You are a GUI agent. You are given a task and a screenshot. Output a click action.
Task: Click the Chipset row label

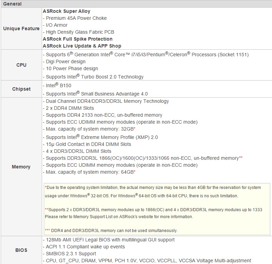pos(21,89)
